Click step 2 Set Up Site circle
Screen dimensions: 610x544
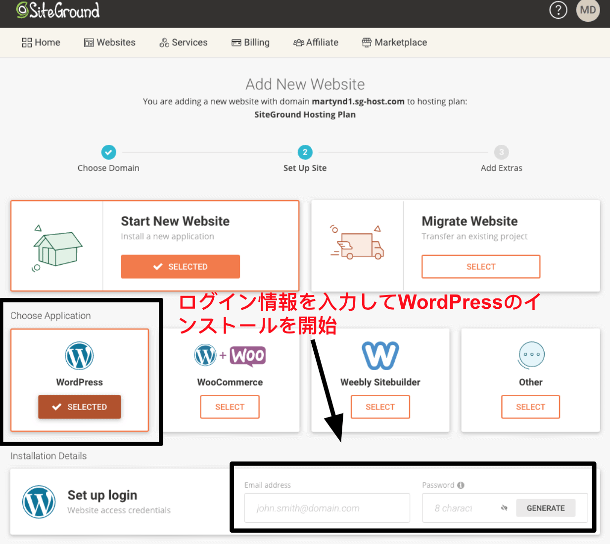305,152
